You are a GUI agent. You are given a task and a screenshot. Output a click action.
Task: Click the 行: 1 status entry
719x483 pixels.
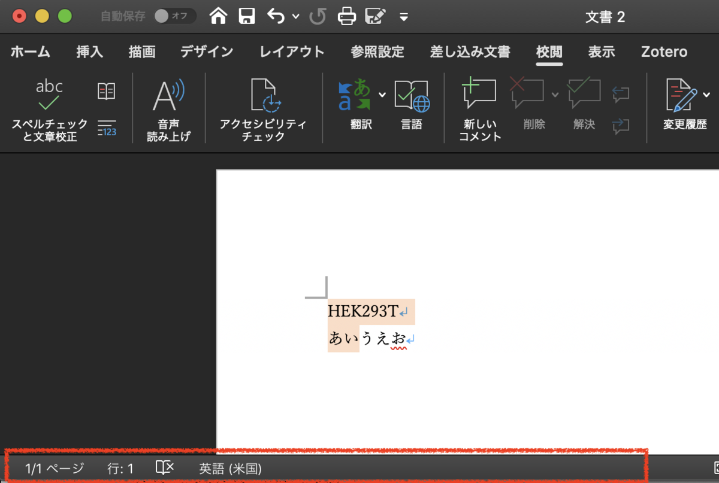tap(120, 469)
